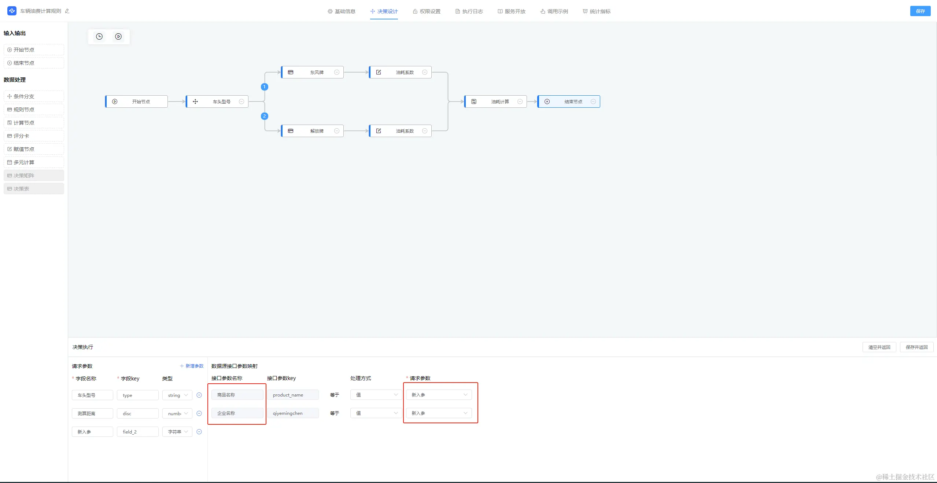Click the 保存 button
This screenshot has height=483, width=937.
click(x=920, y=11)
